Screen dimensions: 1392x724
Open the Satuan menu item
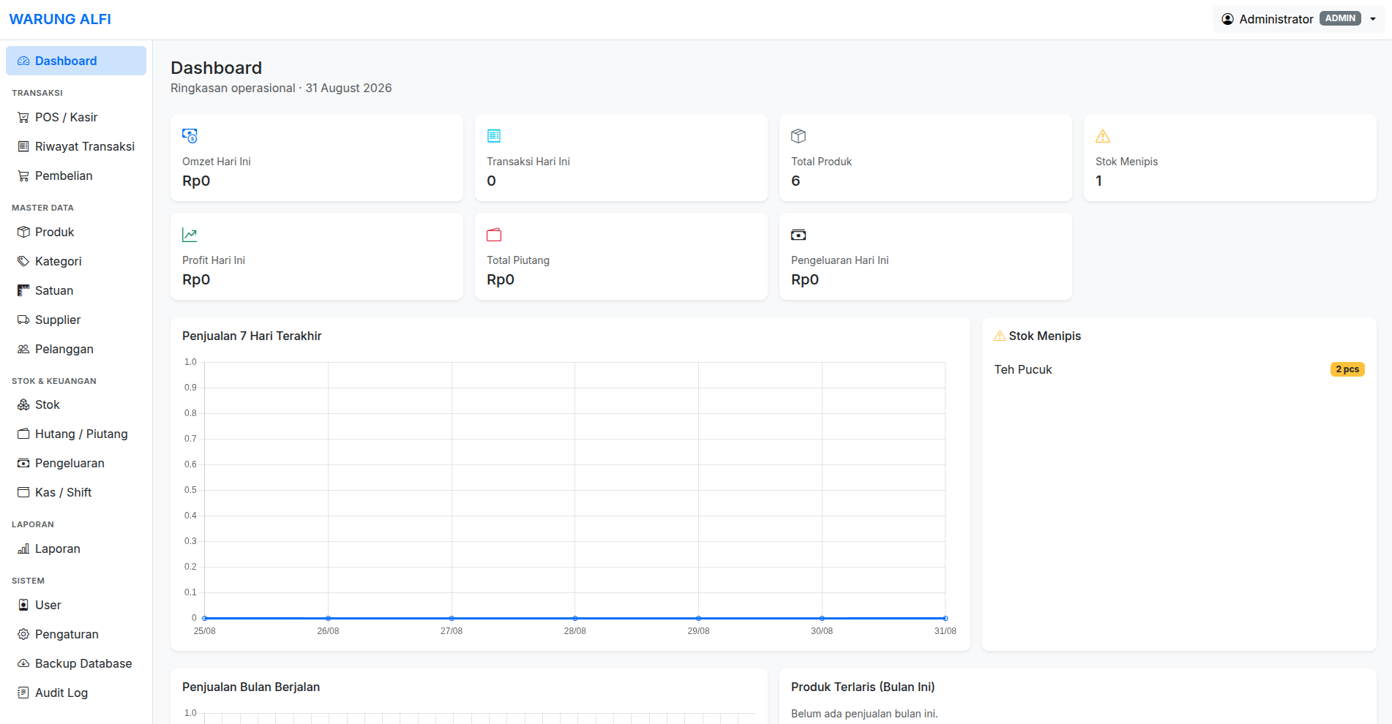tap(76, 290)
